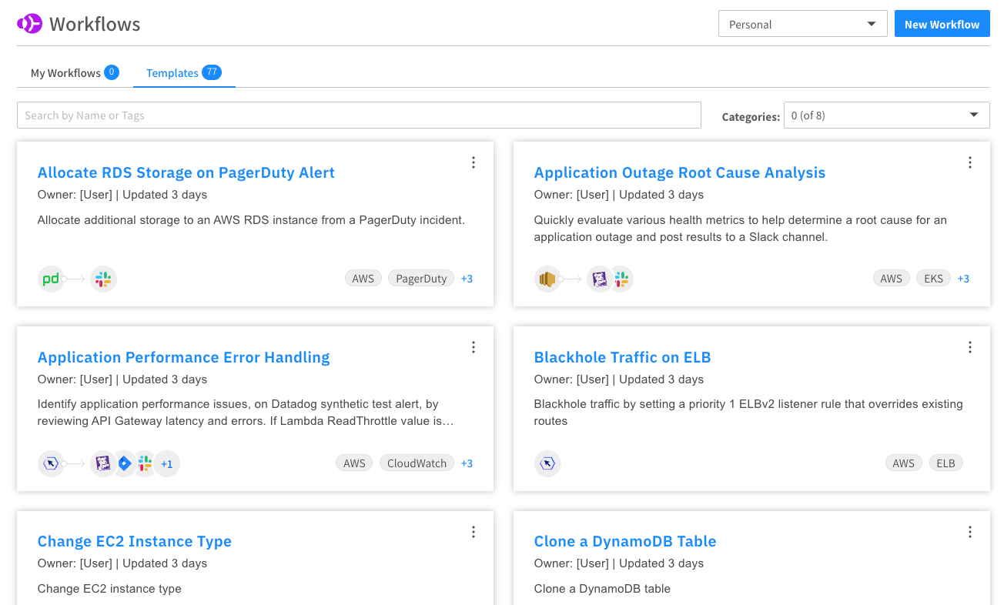Viewport: 1004px width, 605px height.
Task: Click the +1 more actions badge on Performance card
Action: (x=166, y=463)
